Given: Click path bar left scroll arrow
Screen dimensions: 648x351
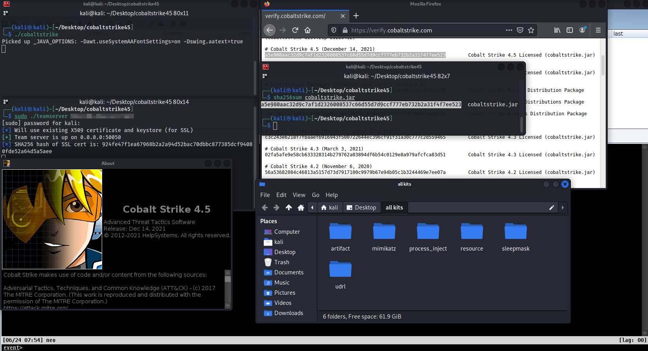Looking at the screenshot, I should click(312, 208).
